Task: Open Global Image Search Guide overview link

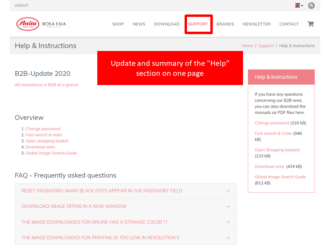Action: pos(51,153)
